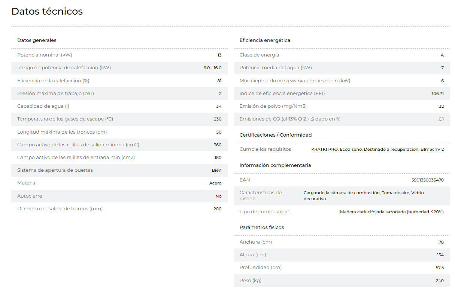Select the inlet grille value 180
Viewport: 455px width, 290px height.
(218, 158)
